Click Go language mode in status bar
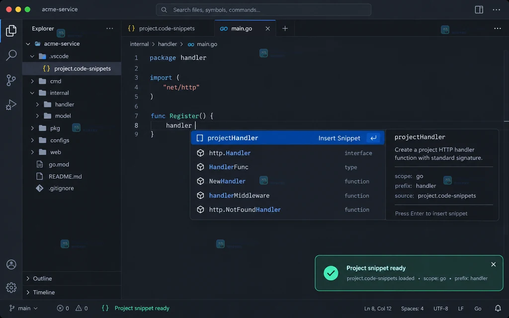This screenshot has width=509, height=318. 478,308
